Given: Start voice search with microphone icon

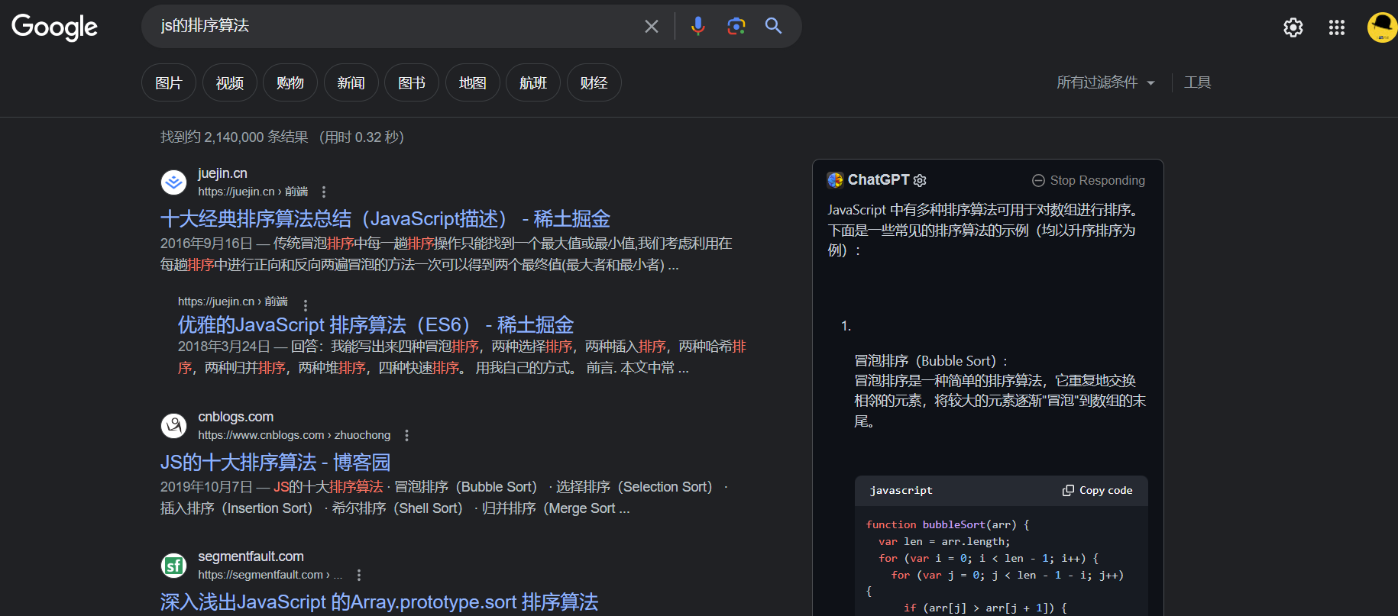Looking at the screenshot, I should pyautogui.click(x=697, y=26).
